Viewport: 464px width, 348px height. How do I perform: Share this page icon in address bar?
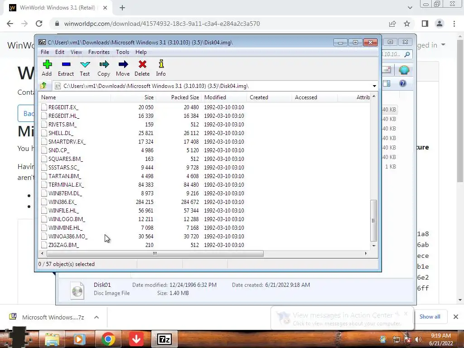[x=392, y=24]
